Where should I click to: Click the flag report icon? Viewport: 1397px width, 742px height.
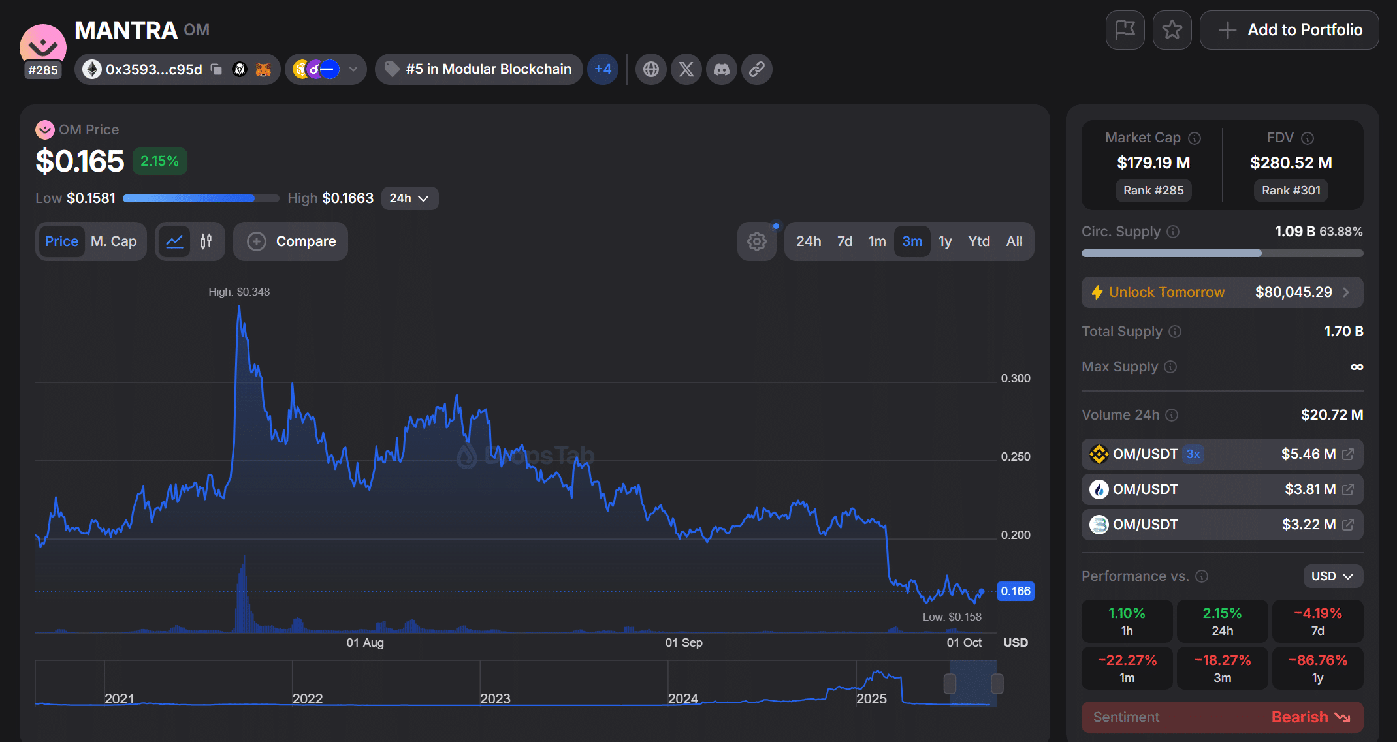point(1125,30)
